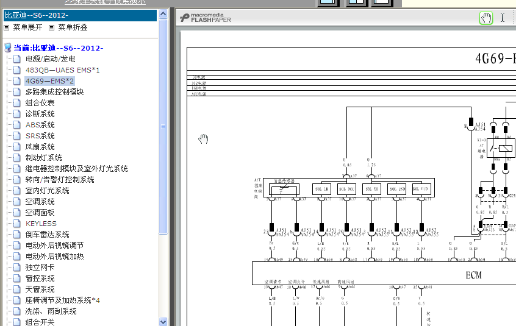Open the KEYLESS entry
This screenshot has width=516, height=326.
41,224
